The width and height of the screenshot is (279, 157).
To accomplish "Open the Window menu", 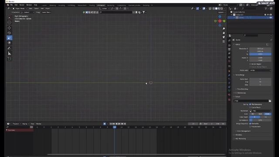I will [x=29, y=5].
